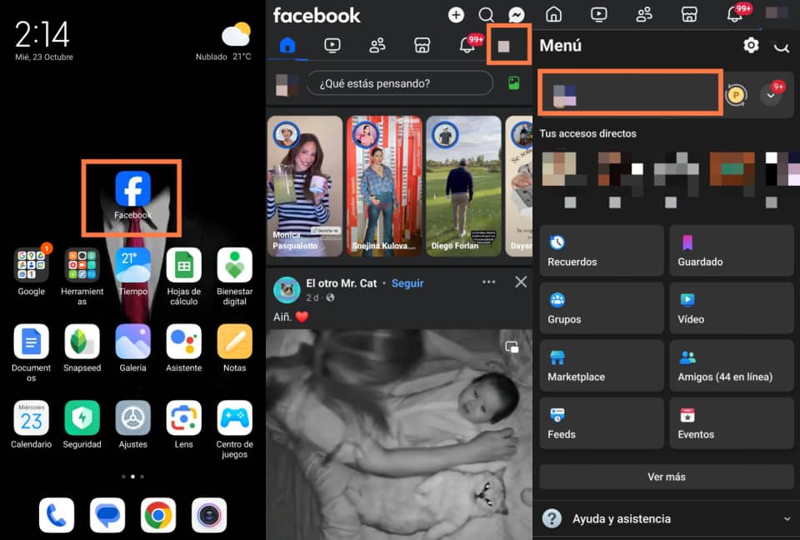Open Marketplace shortcut in Menú

point(602,366)
